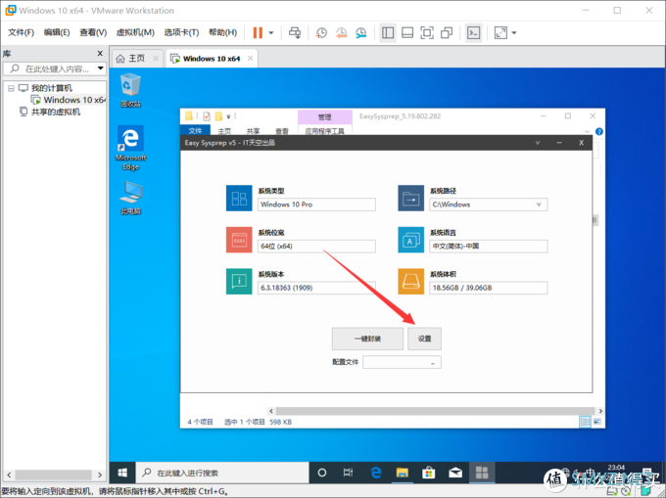
Task: Open the console view icon
Action: pos(473,32)
